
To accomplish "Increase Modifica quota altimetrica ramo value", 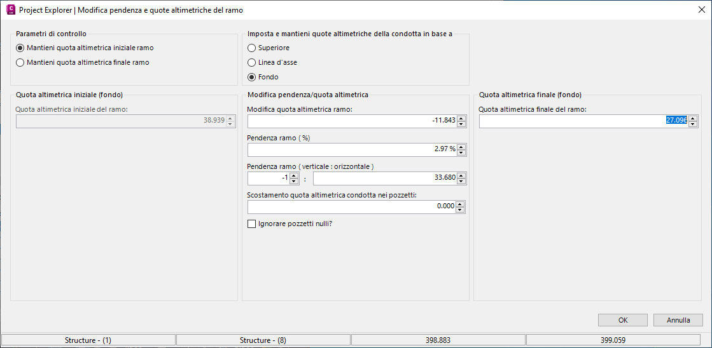I will click(461, 118).
